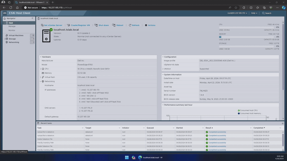The width and height of the screenshot is (287, 161).
Task: Click the Search magnifier icon
Action: (263, 13)
